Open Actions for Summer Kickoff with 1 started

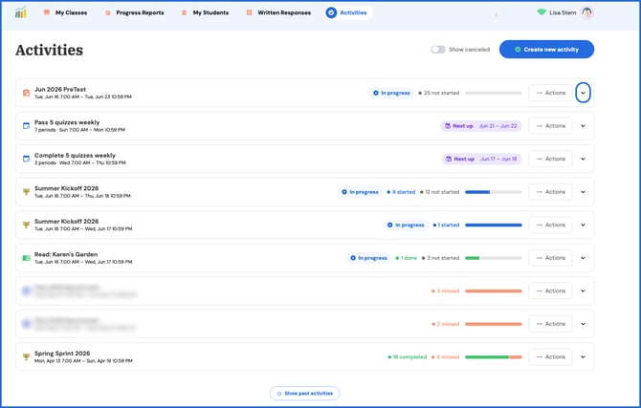(x=550, y=225)
